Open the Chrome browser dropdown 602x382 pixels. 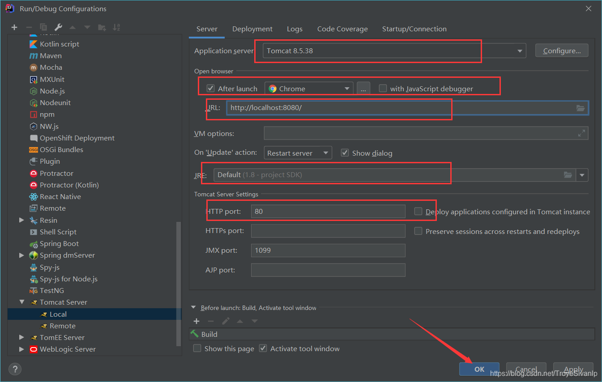point(309,89)
